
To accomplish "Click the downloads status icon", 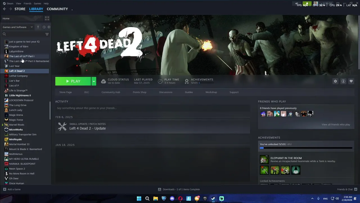I will click(159, 189).
